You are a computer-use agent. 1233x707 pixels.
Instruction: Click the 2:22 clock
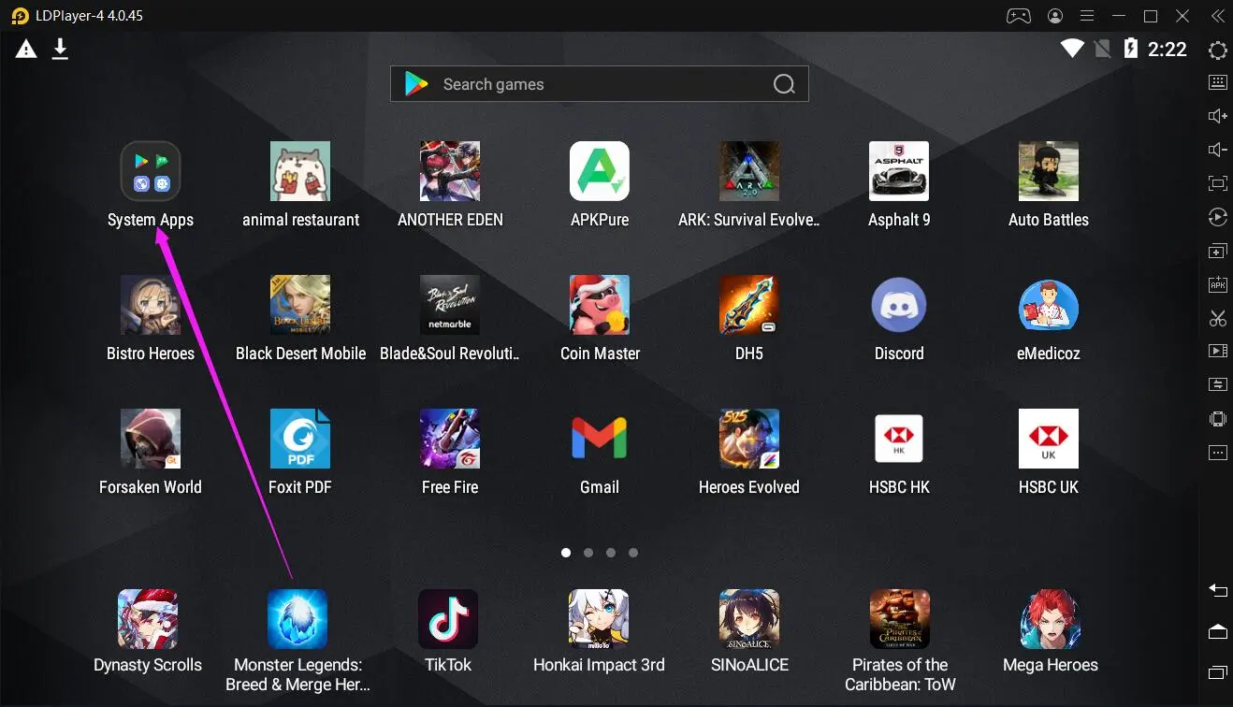click(1168, 50)
